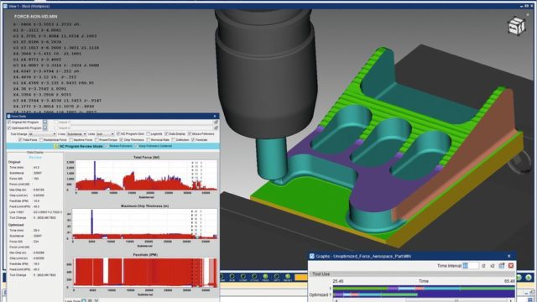This screenshot has height=302, width=537.
Task: Click the Tool Use timeline horizontal scrollbar
Action: click(424, 300)
